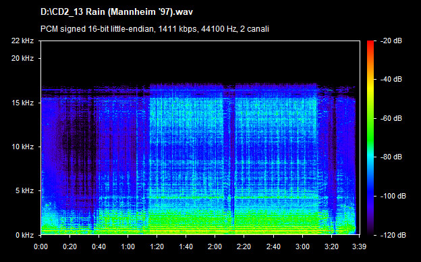
Task: Click the 10 kHz frequency axis label
Action: pos(22,147)
